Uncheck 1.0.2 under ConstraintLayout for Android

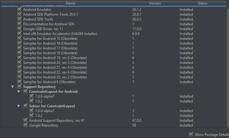click(31, 101)
